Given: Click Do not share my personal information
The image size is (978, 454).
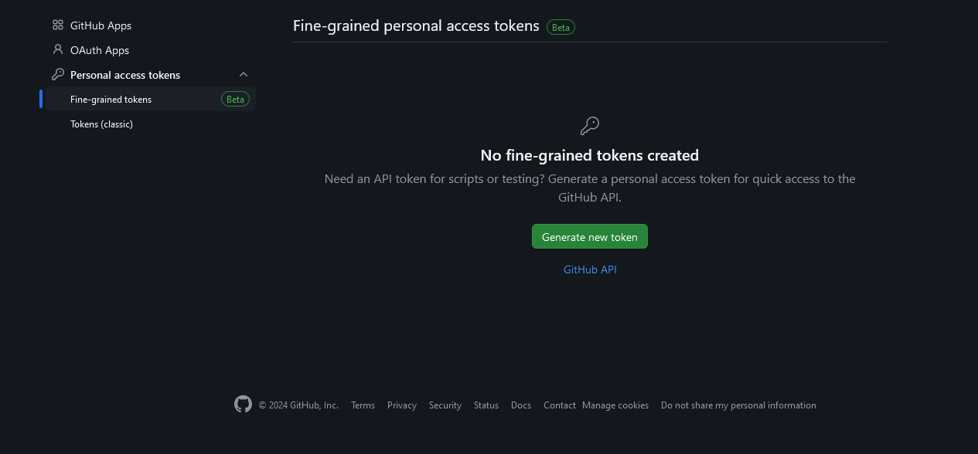Looking at the screenshot, I should (738, 405).
